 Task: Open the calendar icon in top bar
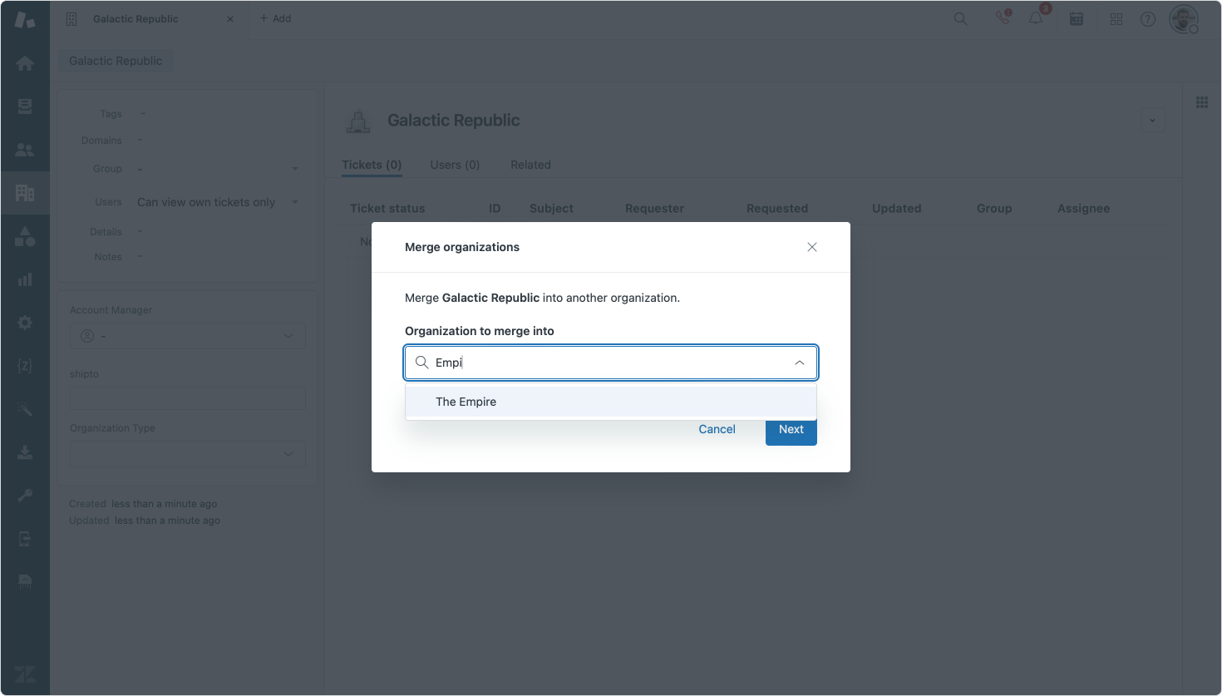(1077, 18)
